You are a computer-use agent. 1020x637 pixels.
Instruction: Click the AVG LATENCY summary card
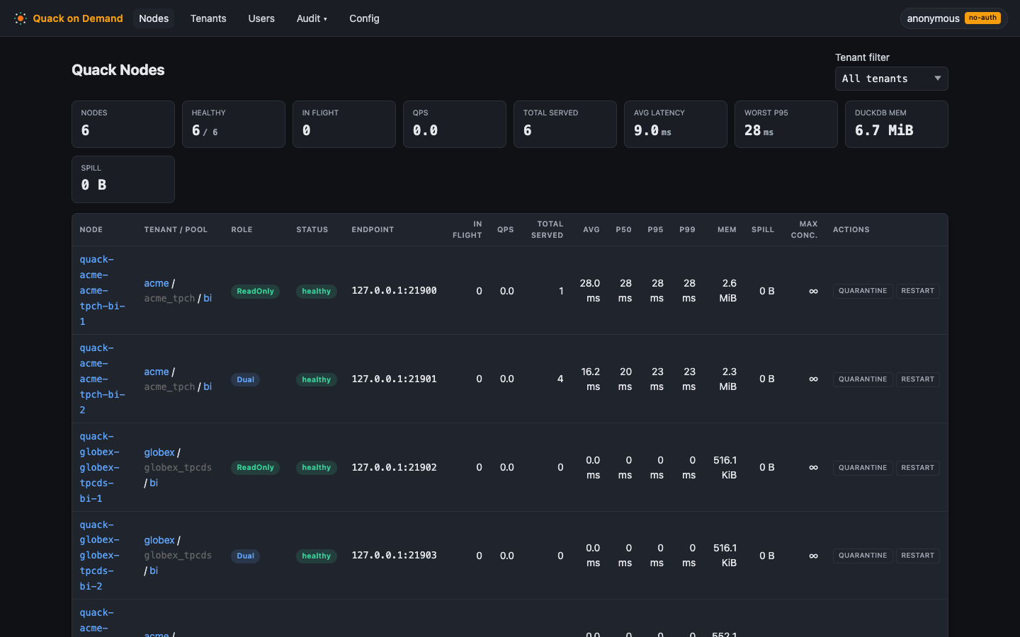point(676,124)
